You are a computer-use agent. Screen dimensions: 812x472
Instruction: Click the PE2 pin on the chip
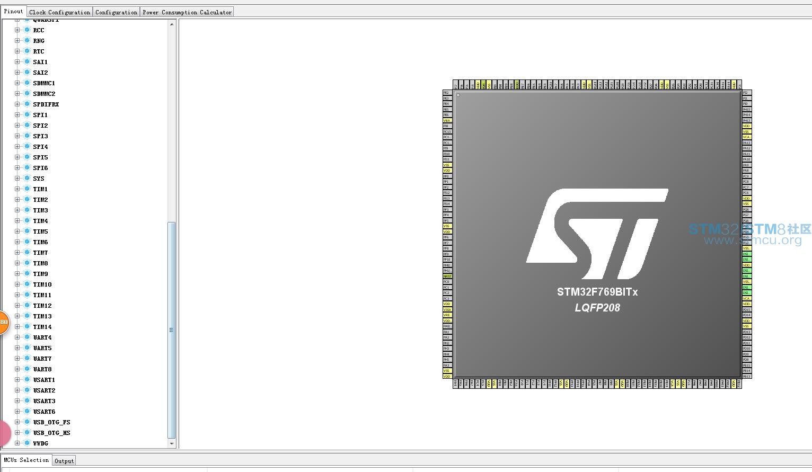[447, 93]
